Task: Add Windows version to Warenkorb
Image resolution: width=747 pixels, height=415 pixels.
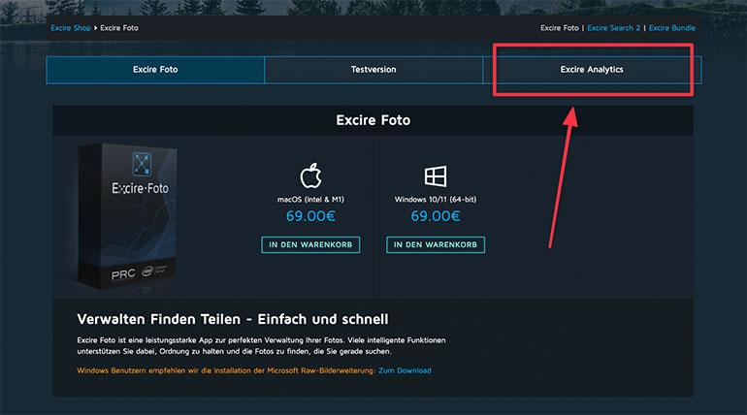Action: tap(436, 244)
